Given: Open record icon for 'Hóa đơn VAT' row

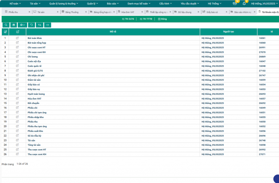Looking at the screenshot, I should 17,98.
